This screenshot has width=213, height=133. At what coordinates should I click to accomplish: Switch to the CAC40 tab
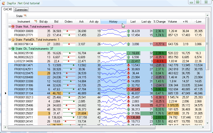tap(8, 9)
